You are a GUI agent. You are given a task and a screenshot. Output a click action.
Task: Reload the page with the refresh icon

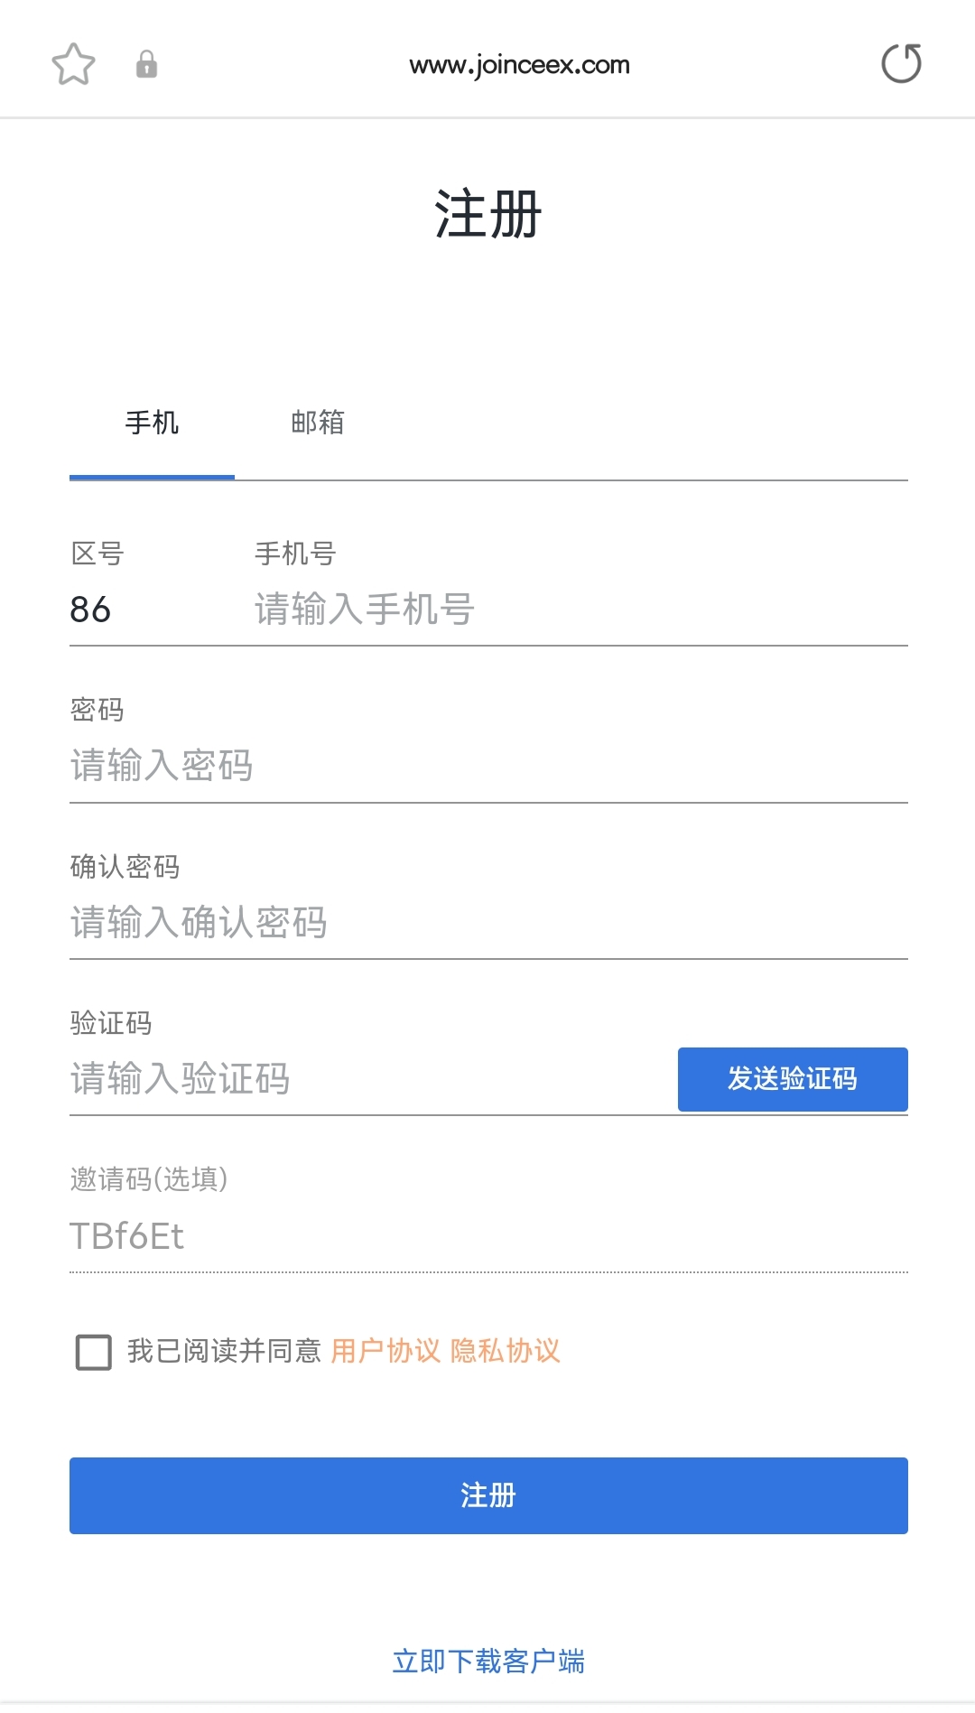tap(901, 64)
